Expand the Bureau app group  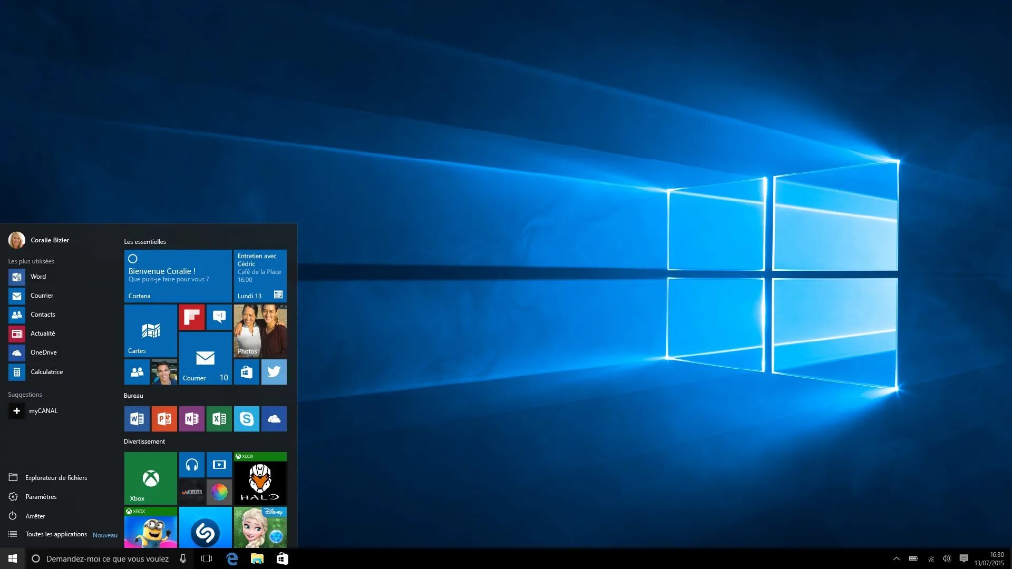pos(132,395)
